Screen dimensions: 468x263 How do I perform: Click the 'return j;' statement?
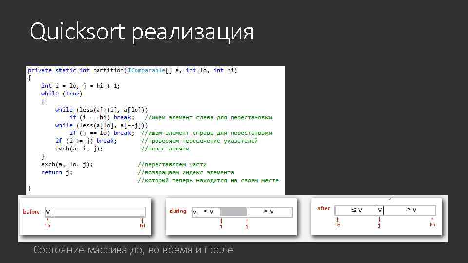[57, 172]
